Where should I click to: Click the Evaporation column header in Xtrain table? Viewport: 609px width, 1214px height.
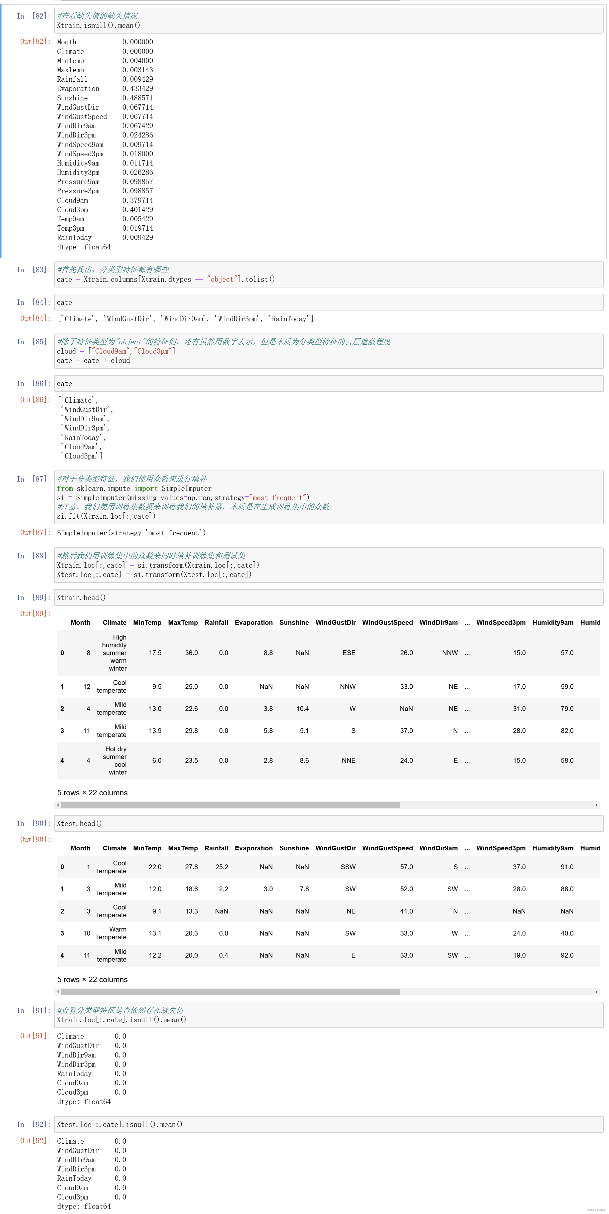point(254,623)
